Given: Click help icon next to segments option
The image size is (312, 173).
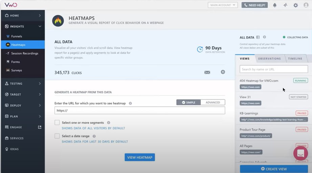Looking at the screenshot, I should click(x=109, y=123).
